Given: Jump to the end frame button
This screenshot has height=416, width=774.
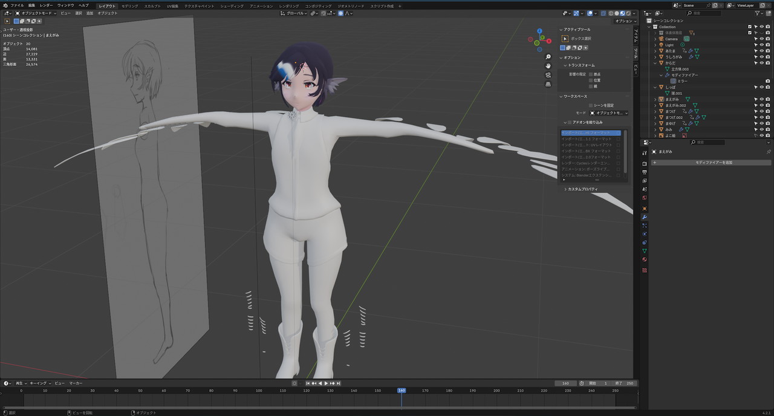Looking at the screenshot, I should click(339, 383).
